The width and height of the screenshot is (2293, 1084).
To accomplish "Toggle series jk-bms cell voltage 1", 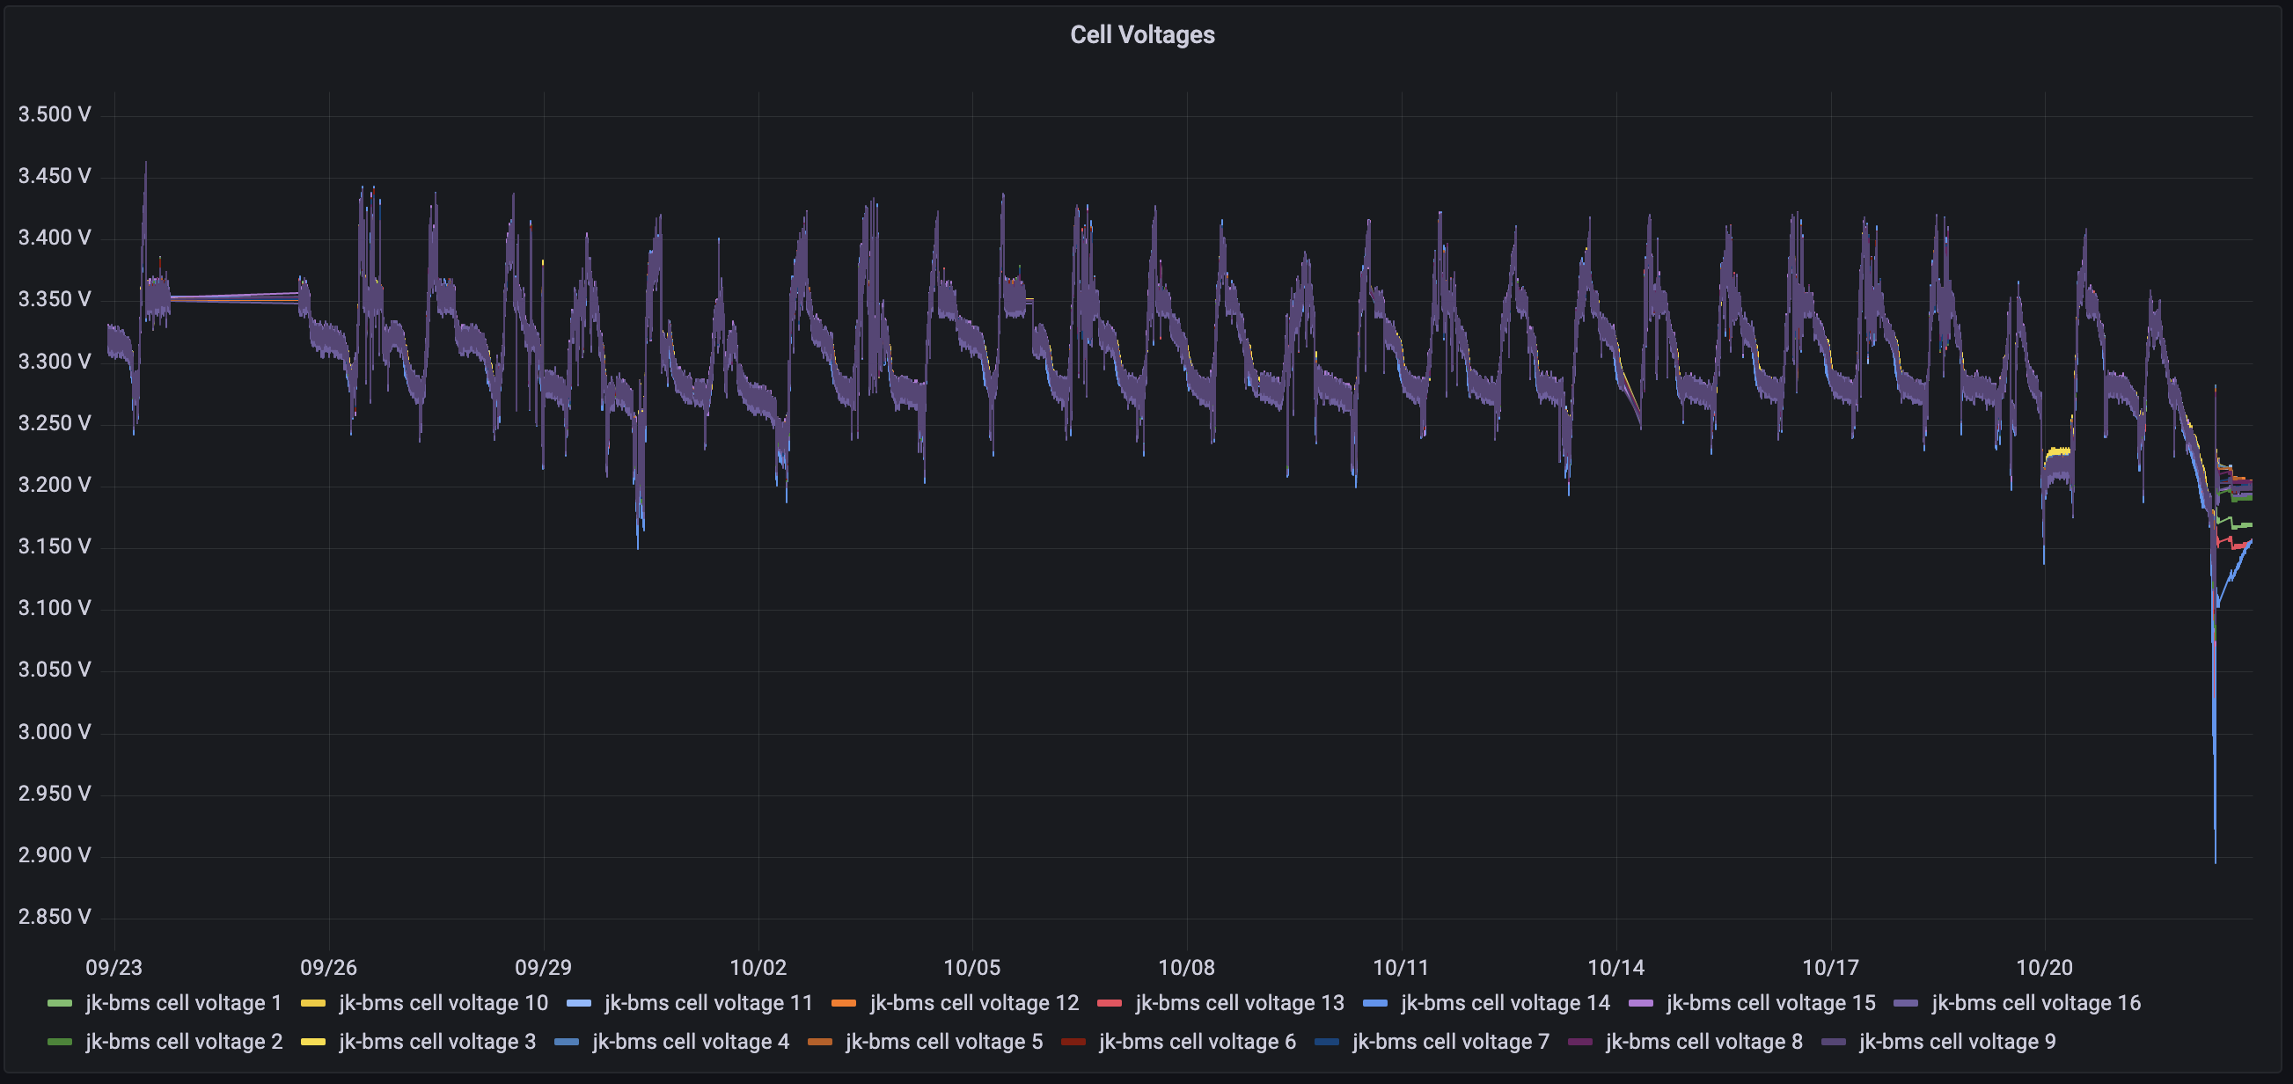I will pos(183,1003).
